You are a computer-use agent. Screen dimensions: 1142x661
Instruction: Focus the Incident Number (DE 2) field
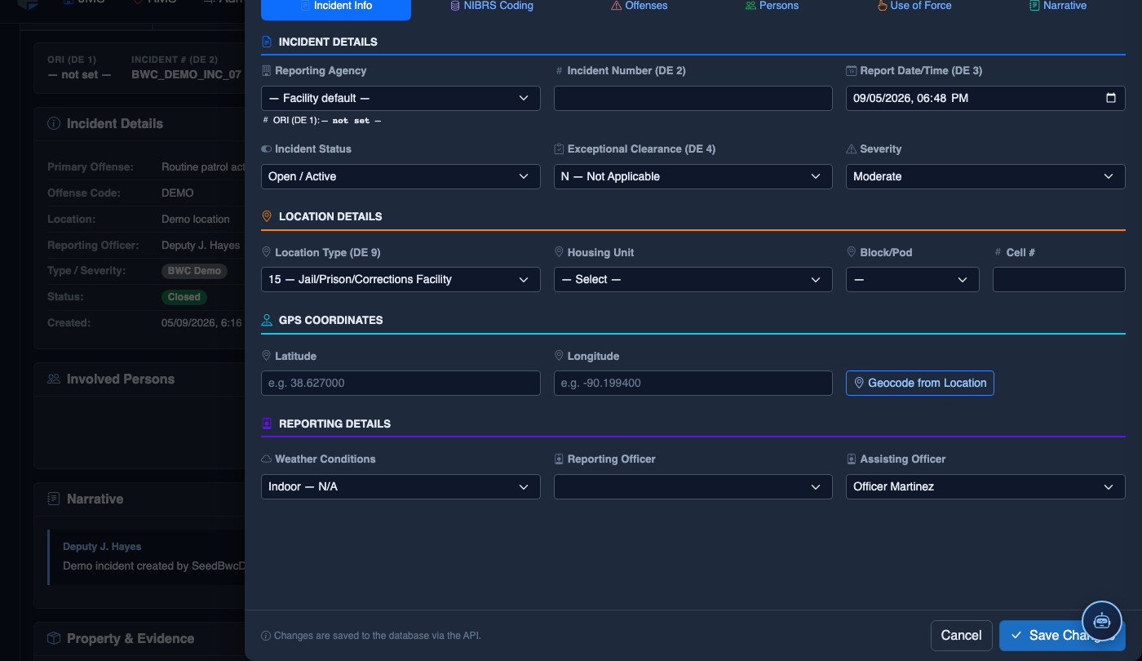(x=693, y=98)
